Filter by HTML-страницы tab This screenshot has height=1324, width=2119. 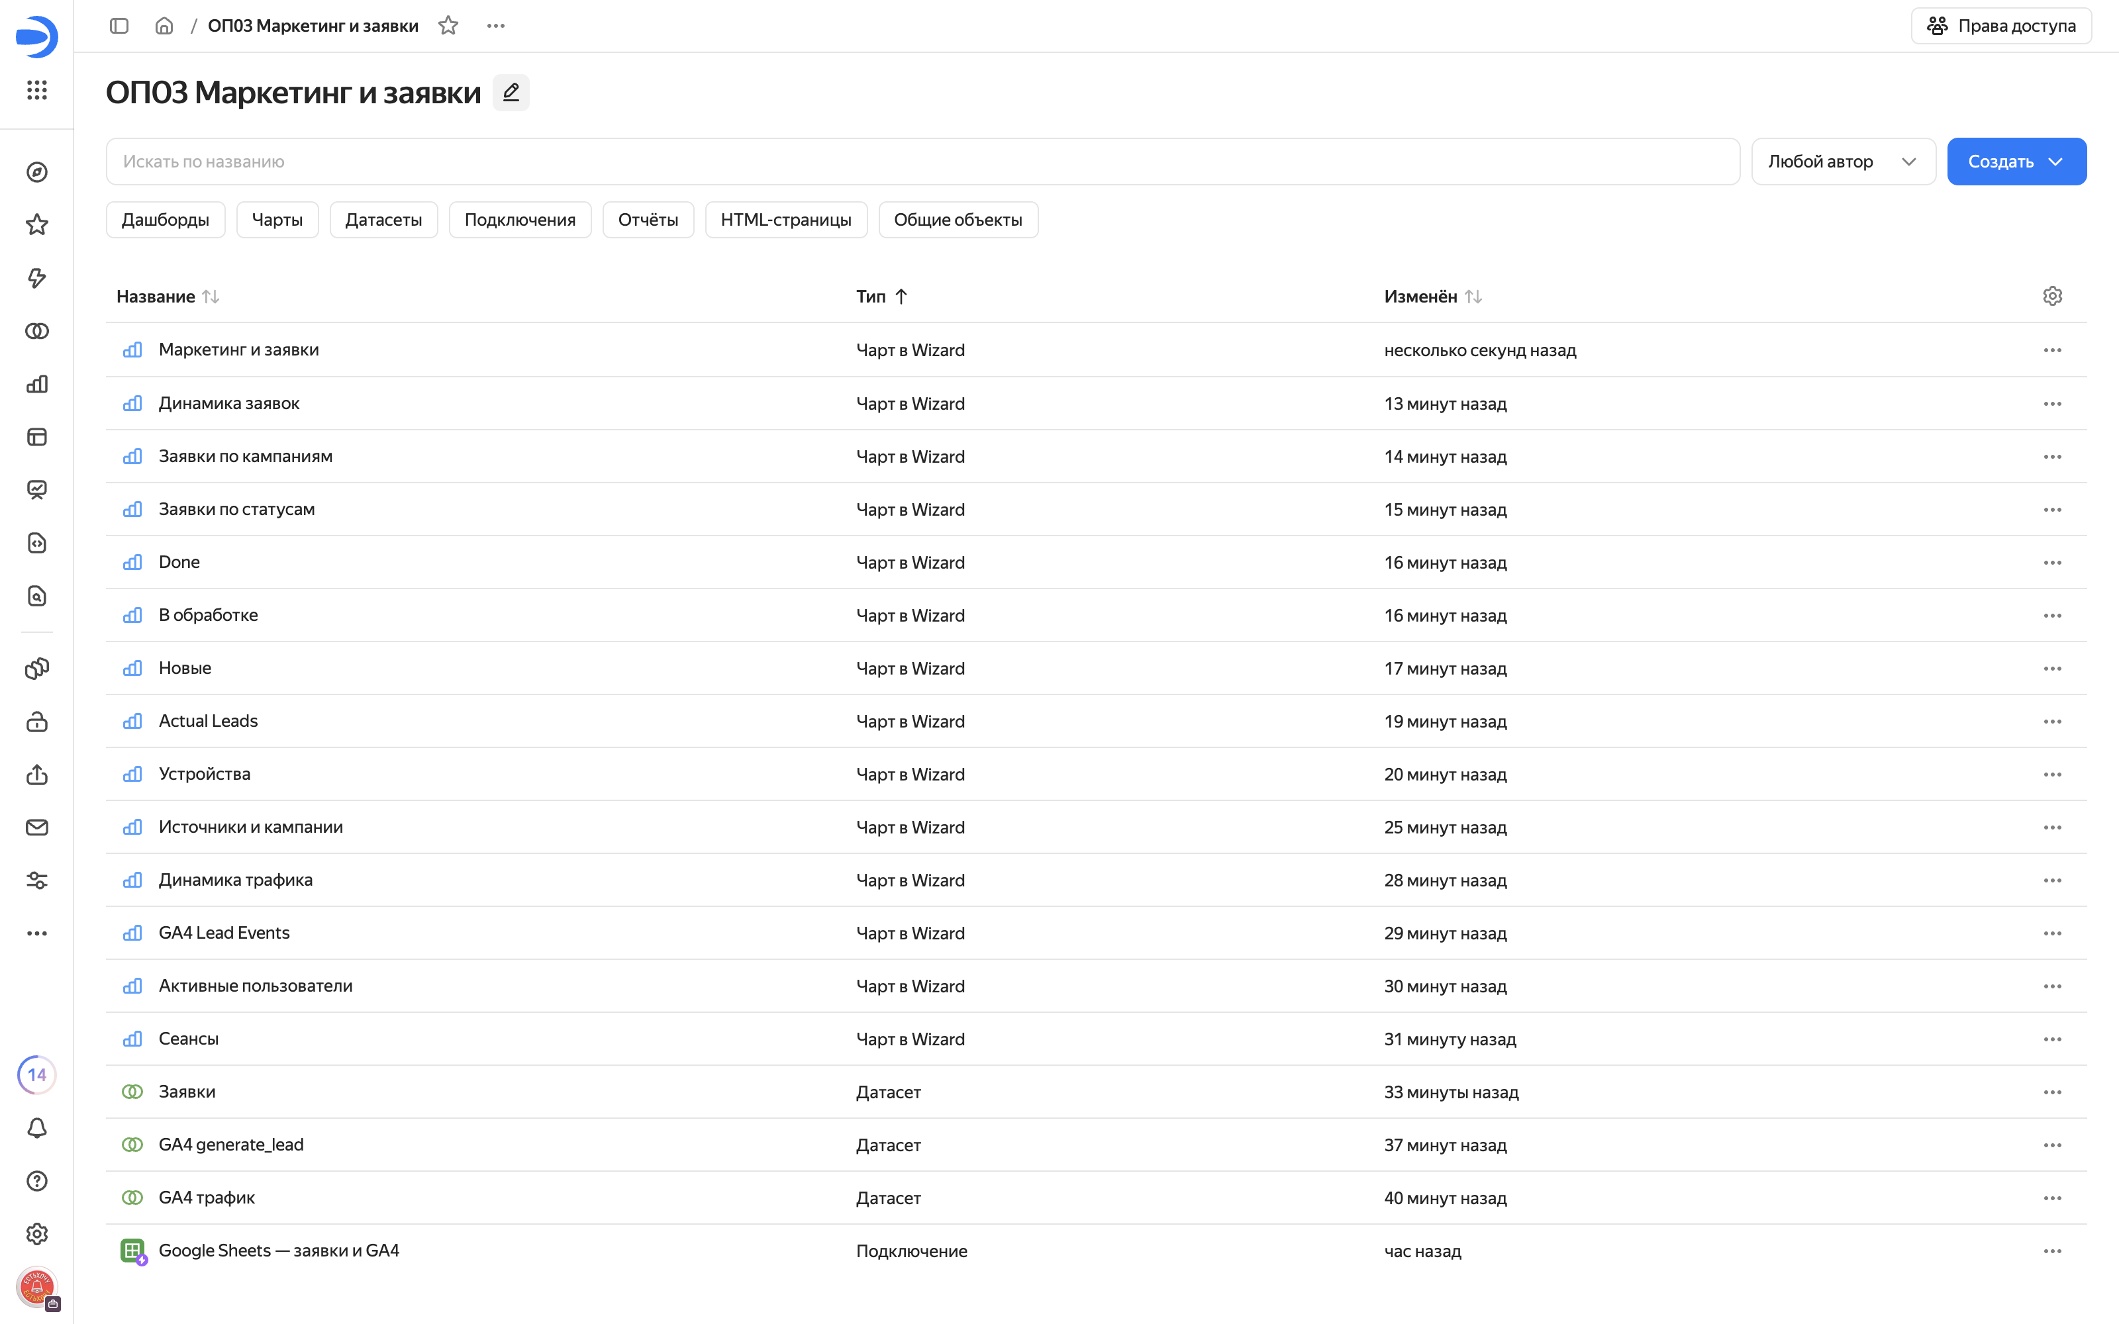coord(786,220)
